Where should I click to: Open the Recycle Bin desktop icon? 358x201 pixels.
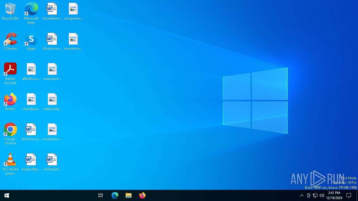click(10, 12)
